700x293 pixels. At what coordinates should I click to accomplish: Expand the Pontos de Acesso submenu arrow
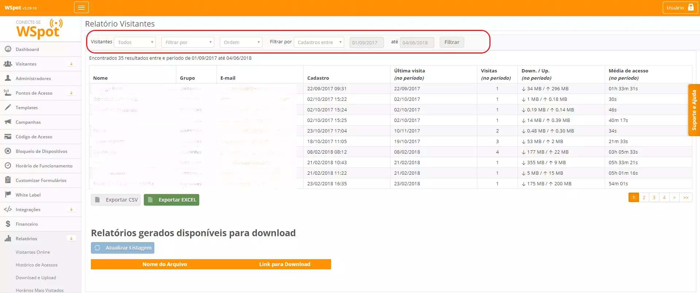coord(71,93)
